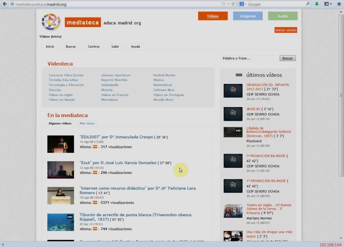Viewport: 344px width, 247px height.
Task: Open the Buscar menu item
Action: [71, 46]
